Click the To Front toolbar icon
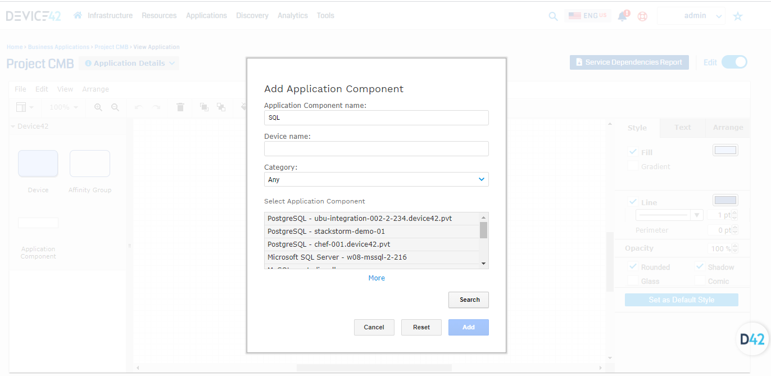The width and height of the screenshot is (771, 376). (x=204, y=107)
